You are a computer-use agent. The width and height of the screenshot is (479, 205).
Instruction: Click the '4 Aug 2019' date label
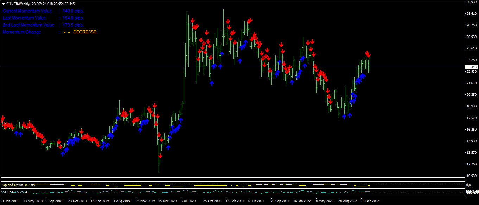(x=122, y=201)
